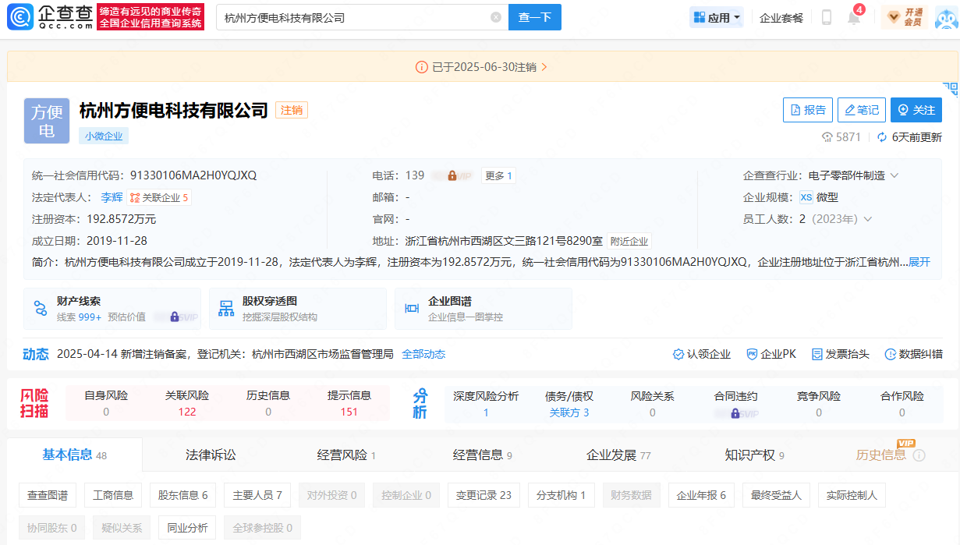This screenshot has width=960, height=545.
Task: Click 发票抬头
Action: pyautogui.click(x=840, y=354)
